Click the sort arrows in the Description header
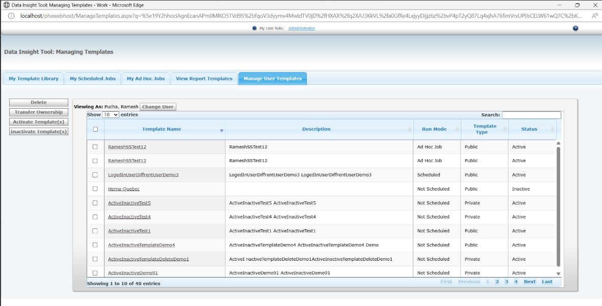 click(x=410, y=130)
